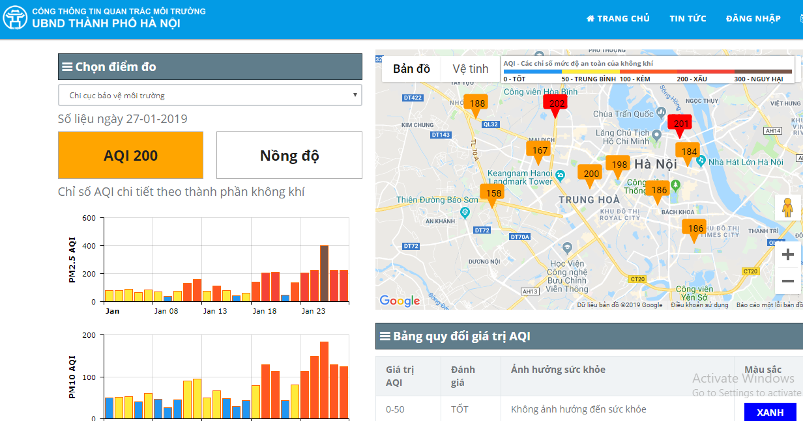Click the Hanoi portal logo icon
This screenshot has width=803, height=421.
click(x=15, y=18)
